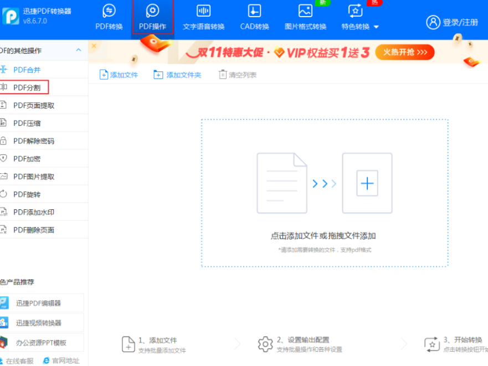Image resolution: width=488 pixels, height=366 pixels.
Task: Select PDF页面提取 in sidebar
Action: (44, 105)
